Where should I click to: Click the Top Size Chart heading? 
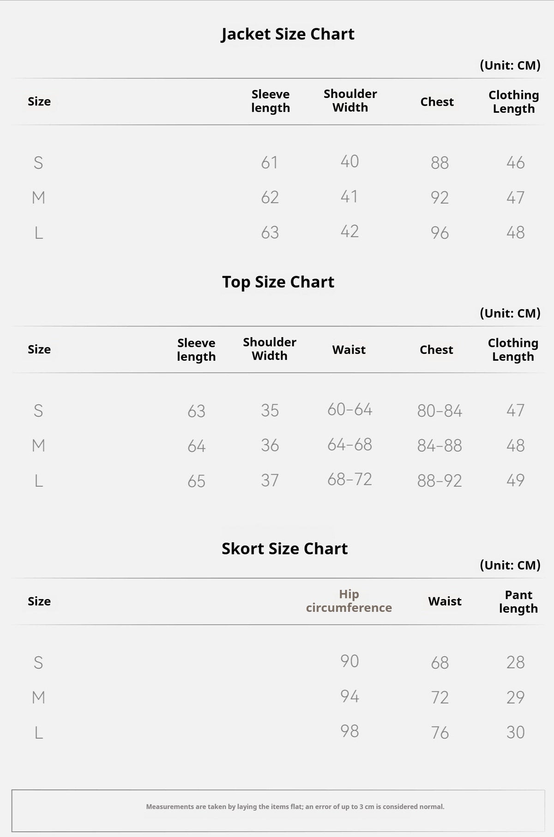click(278, 282)
